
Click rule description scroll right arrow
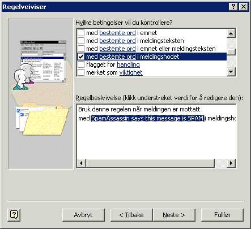(x=231, y=163)
